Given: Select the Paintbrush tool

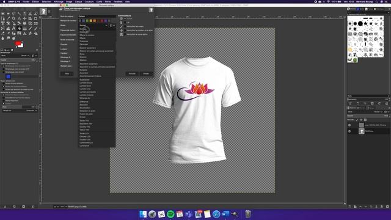Looking at the screenshot, I should point(35,29).
